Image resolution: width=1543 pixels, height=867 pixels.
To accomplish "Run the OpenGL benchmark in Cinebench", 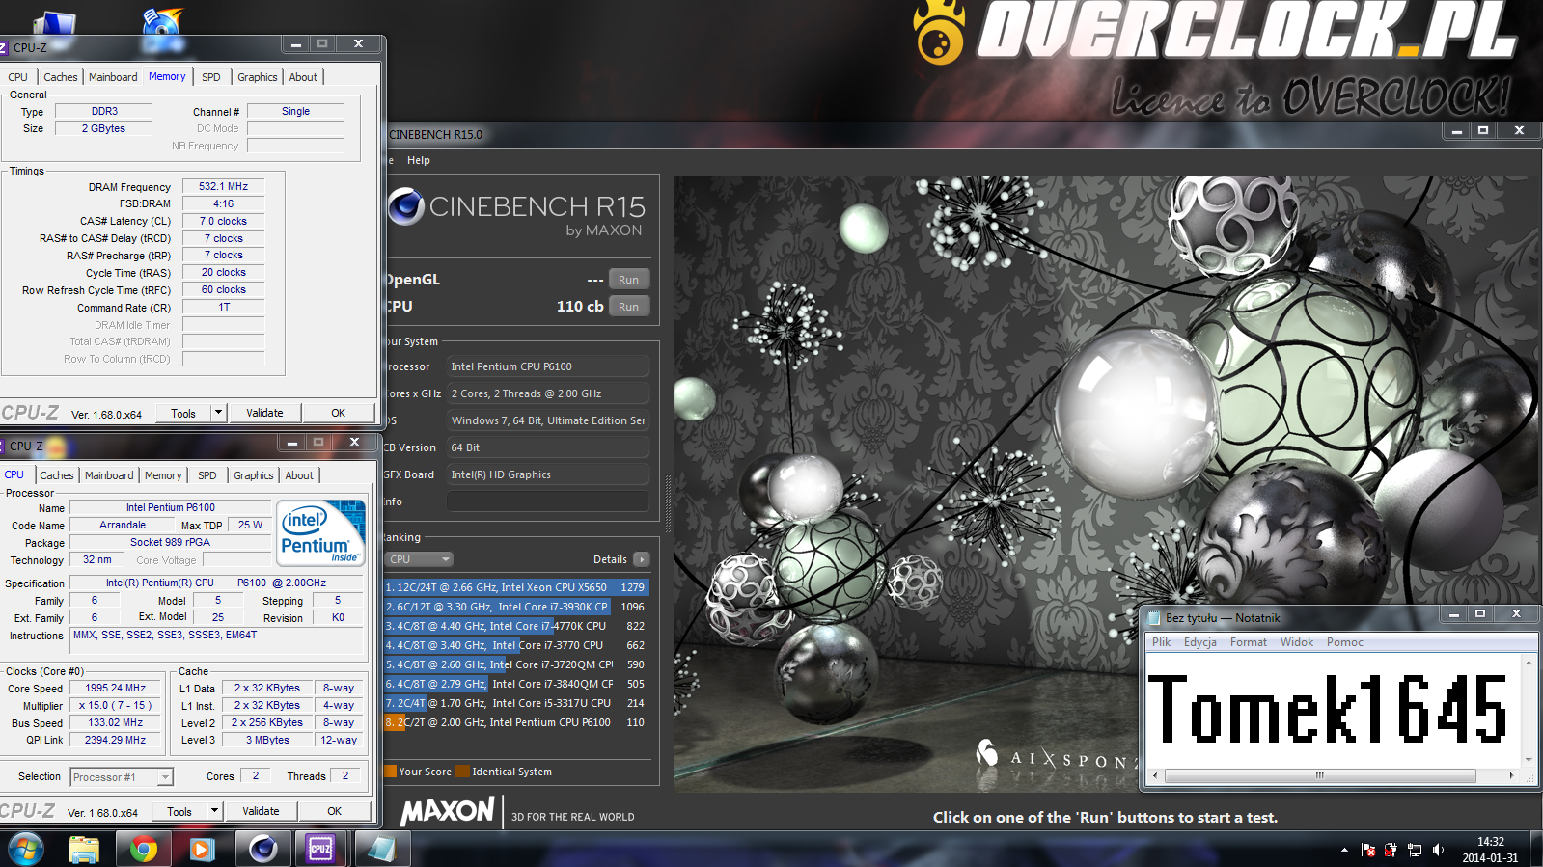I will [x=629, y=280].
